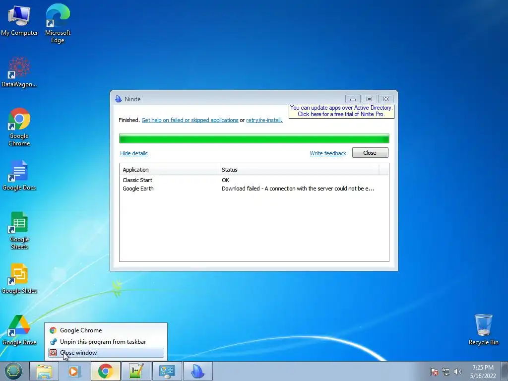Click Chrome icon on taskbar
The width and height of the screenshot is (508, 381).
106,371
